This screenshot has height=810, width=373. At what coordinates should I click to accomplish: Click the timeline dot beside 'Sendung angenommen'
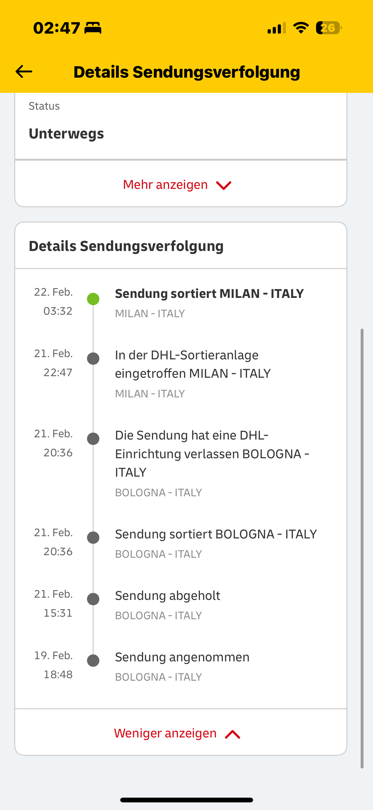click(x=93, y=661)
